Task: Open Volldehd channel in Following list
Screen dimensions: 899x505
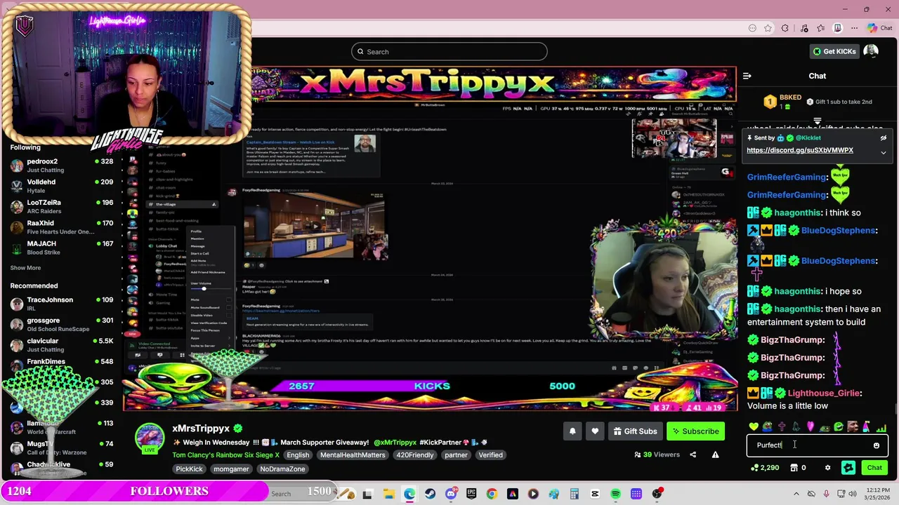Action: click(62, 186)
